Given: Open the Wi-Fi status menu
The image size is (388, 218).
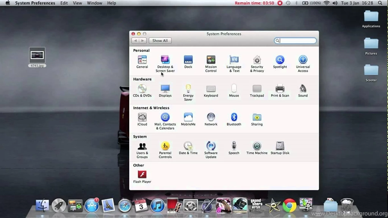Looking at the screenshot, I should pyautogui.click(x=327, y=3).
